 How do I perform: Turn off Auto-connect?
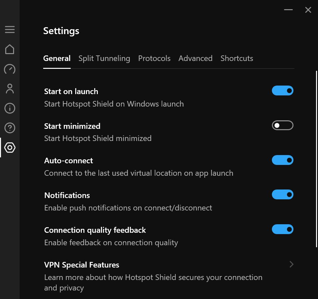[282, 160]
